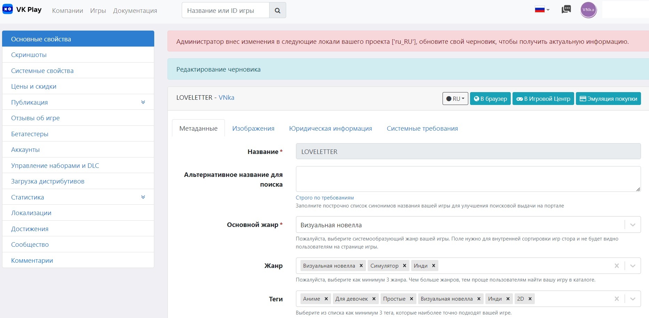649x318 pixels.
Task: Click the В браузер button
Action: pos(490,99)
